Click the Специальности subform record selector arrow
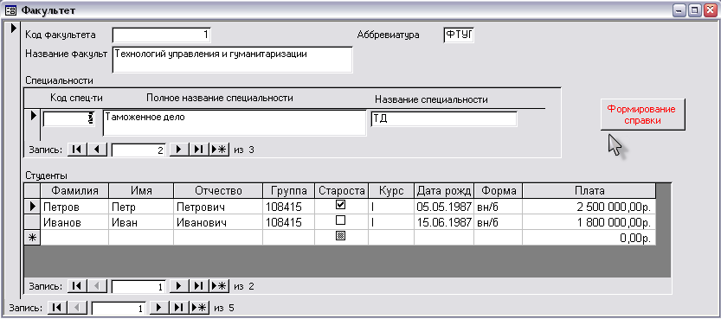Image resolution: width=721 pixels, height=319 pixels. click(33, 124)
